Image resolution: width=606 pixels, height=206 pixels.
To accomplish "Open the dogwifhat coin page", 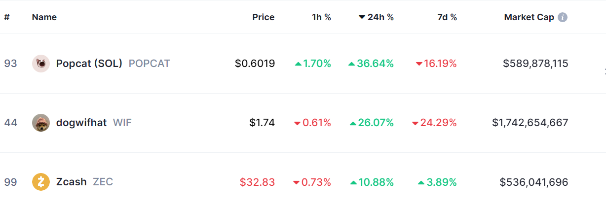I will (x=81, y=123).
